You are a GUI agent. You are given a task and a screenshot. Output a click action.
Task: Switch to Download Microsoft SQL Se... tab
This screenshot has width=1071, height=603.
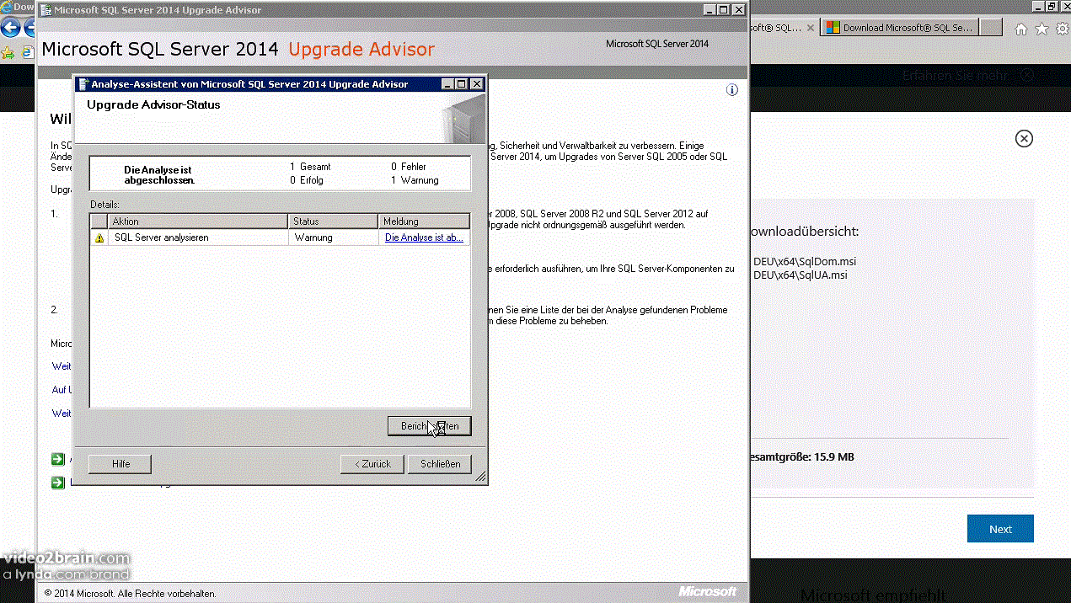898,28
